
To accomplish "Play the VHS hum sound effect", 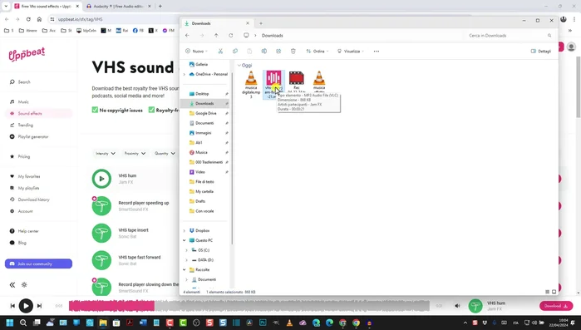I will click(x=101, y=179).
